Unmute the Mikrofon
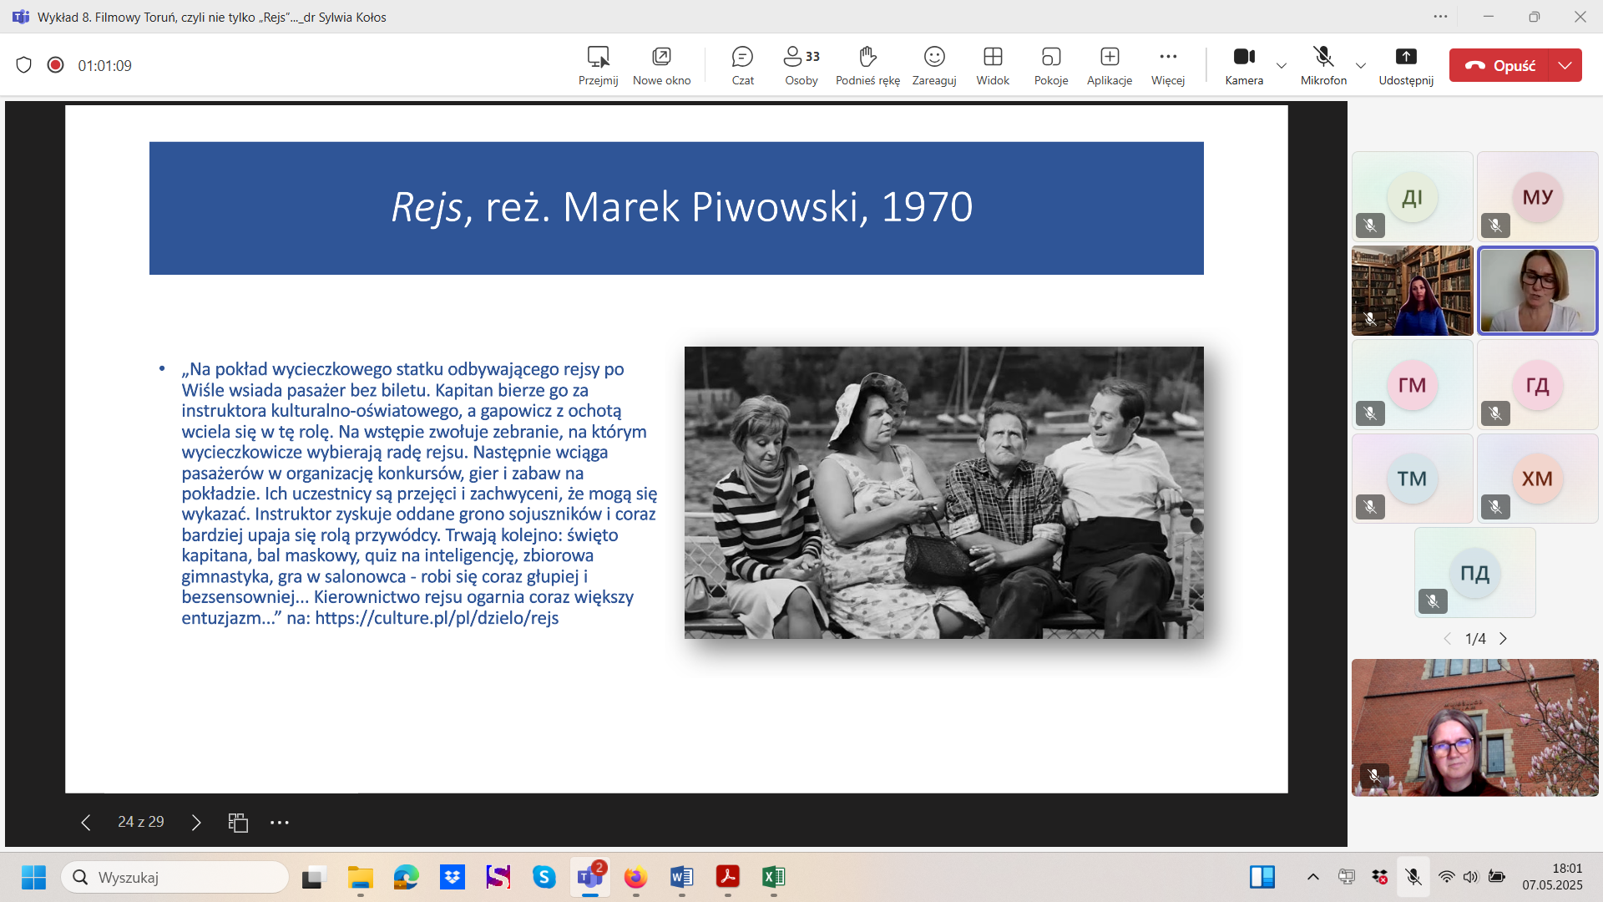The image size is (1603, 902). point(1322,65)
